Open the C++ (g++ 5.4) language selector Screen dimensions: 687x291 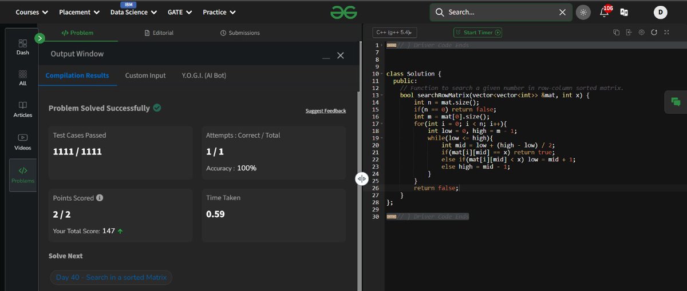[x=395, y=33]
